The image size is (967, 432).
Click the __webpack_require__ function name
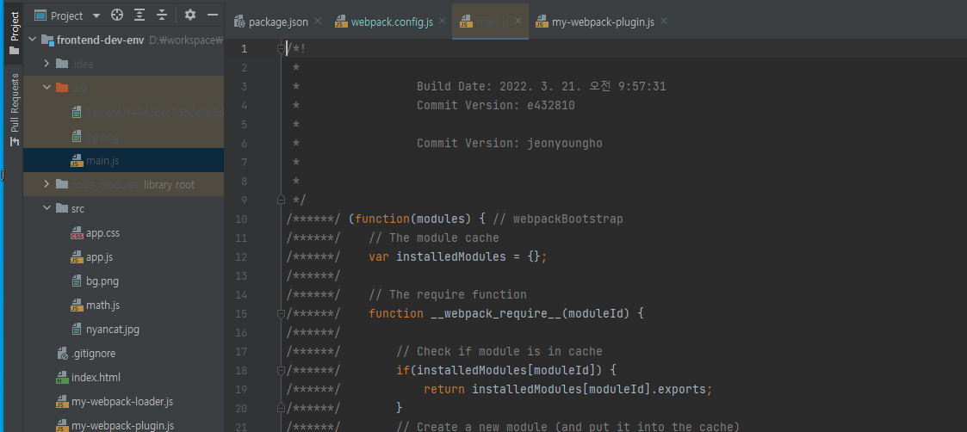click(x=496, y=314)
